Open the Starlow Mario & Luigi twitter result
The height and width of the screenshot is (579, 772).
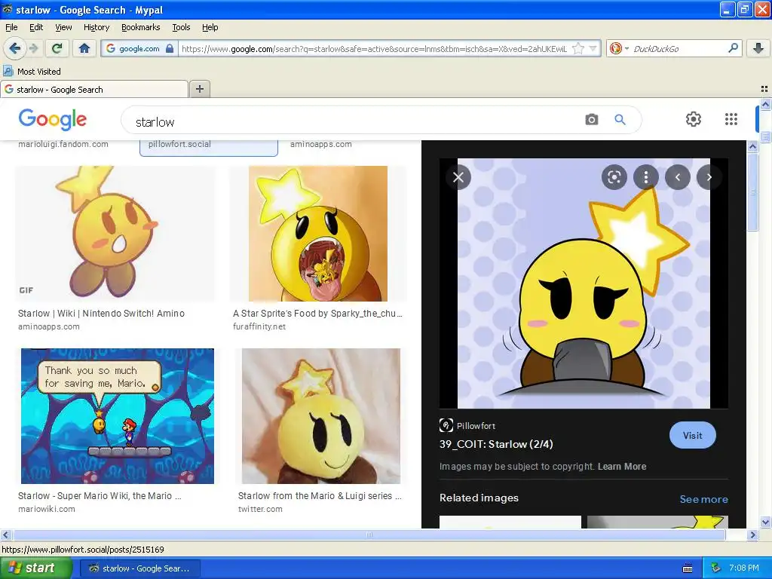click(320, 496)
